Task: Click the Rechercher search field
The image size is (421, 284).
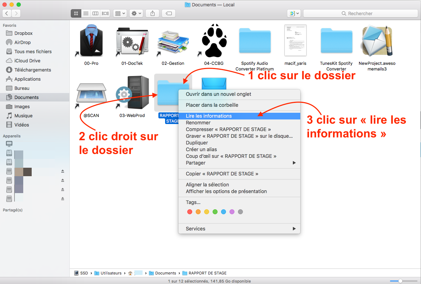Action: point(360,13)
